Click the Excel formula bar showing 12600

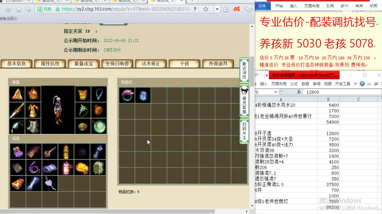[x=342, y=92]
